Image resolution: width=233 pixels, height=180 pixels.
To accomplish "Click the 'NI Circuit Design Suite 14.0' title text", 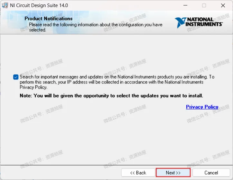I will point(39,5).
